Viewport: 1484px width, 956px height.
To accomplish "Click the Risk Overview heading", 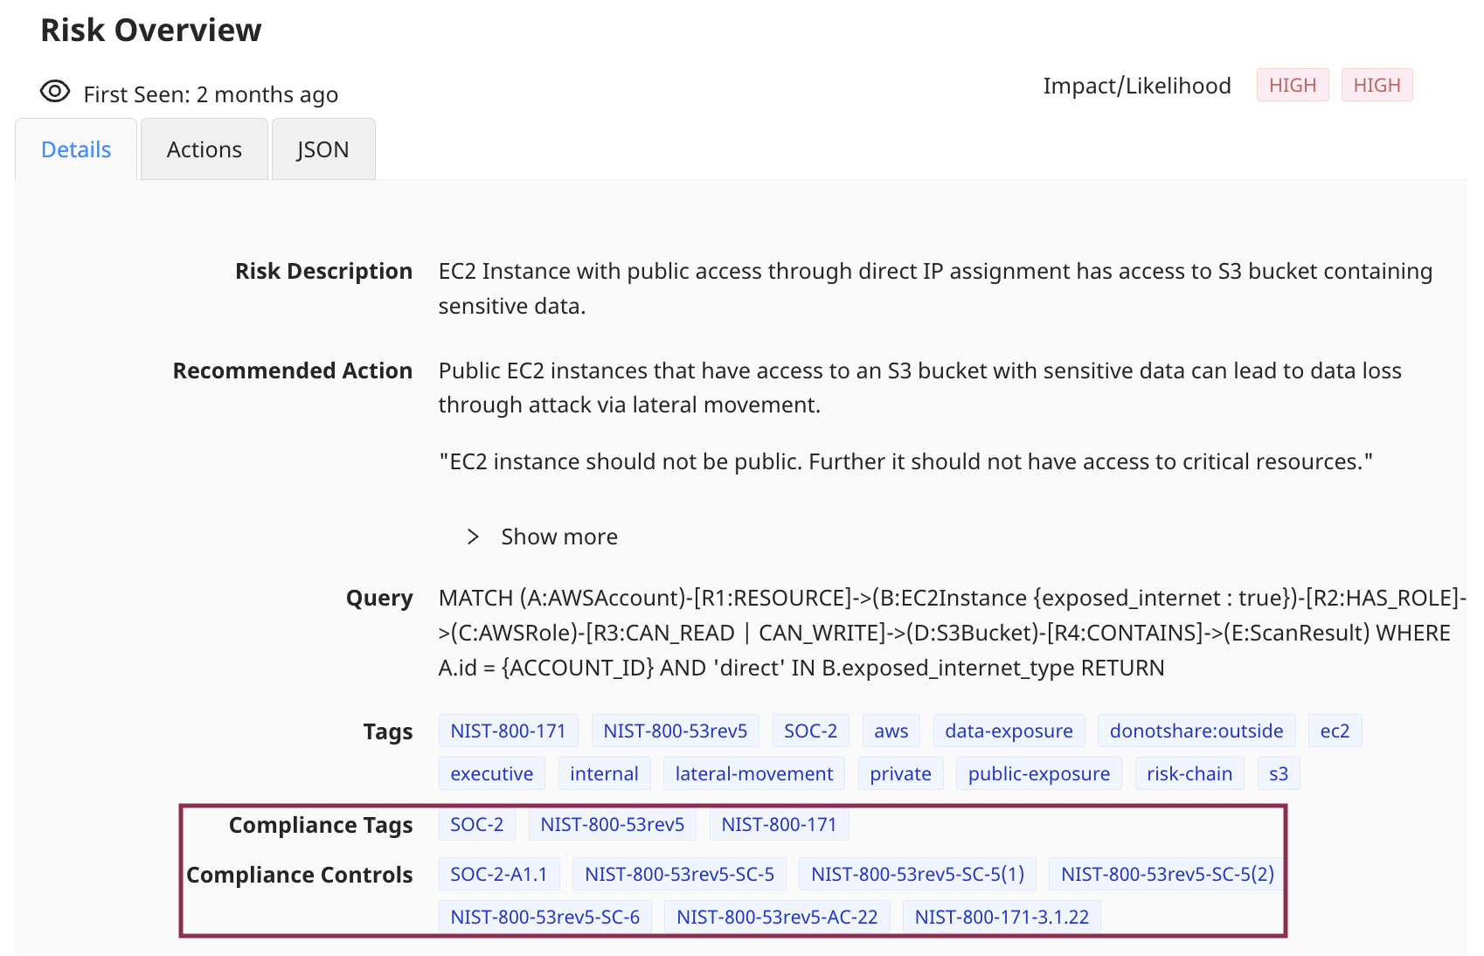I will coord(151,30).
